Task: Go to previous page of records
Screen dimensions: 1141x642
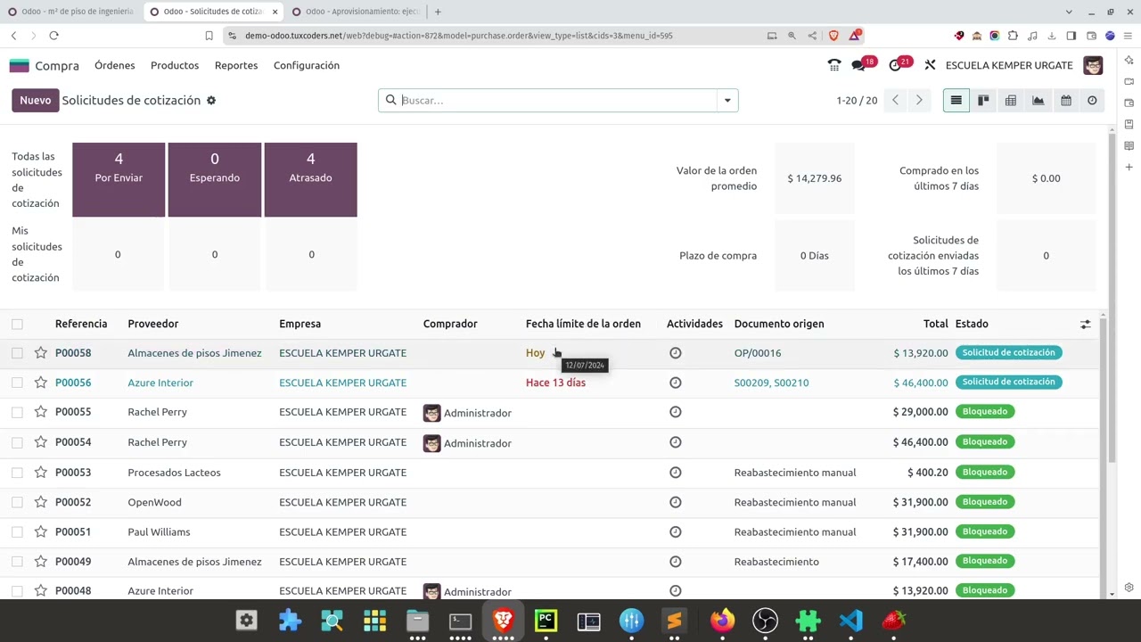Action: (896, 101)
